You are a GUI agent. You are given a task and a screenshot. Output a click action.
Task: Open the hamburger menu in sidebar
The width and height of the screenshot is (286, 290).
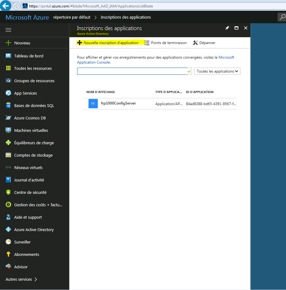click(8, 30)
